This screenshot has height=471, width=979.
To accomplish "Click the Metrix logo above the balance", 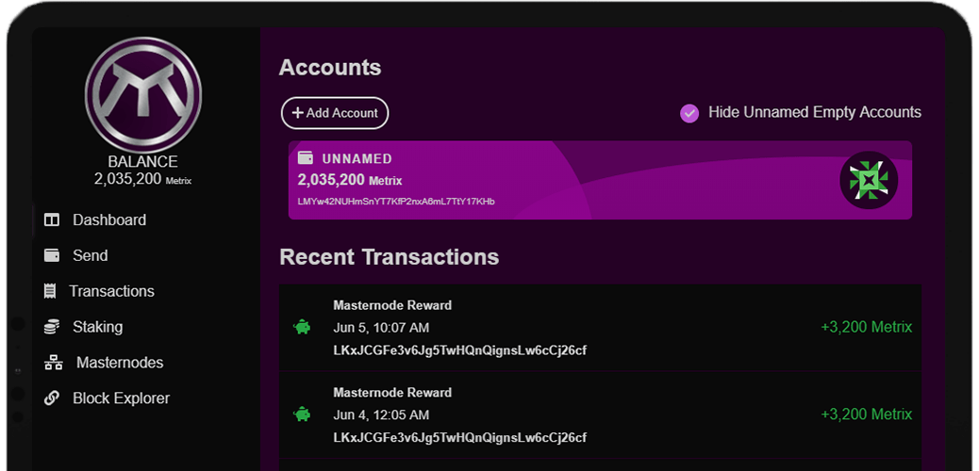I will pyautogui.click(x=143, y=95).
